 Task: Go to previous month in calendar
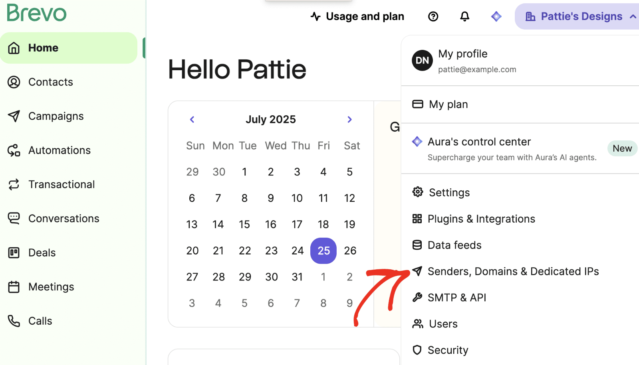192,119
